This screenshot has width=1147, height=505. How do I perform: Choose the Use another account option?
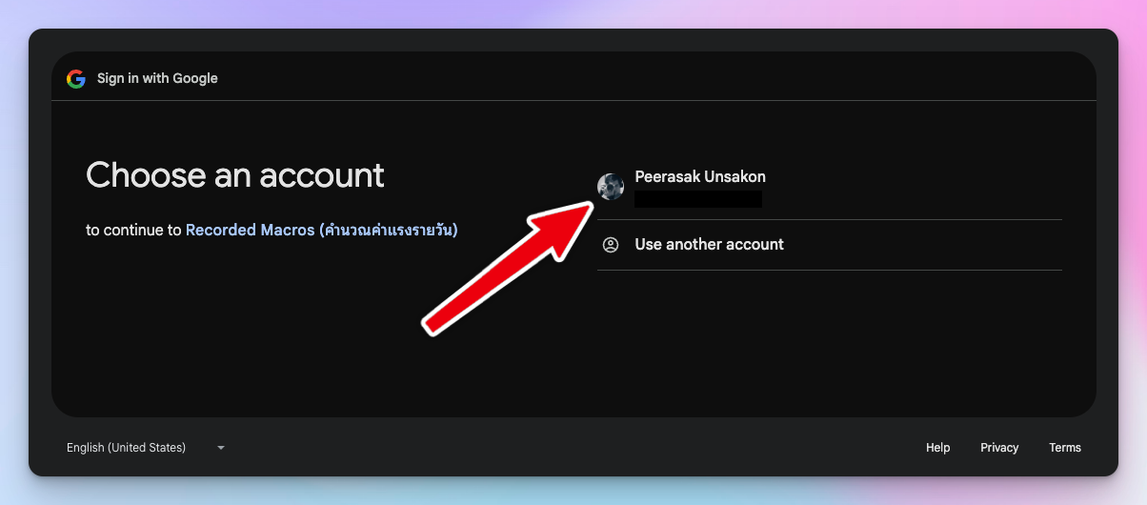tap(709, 245)
